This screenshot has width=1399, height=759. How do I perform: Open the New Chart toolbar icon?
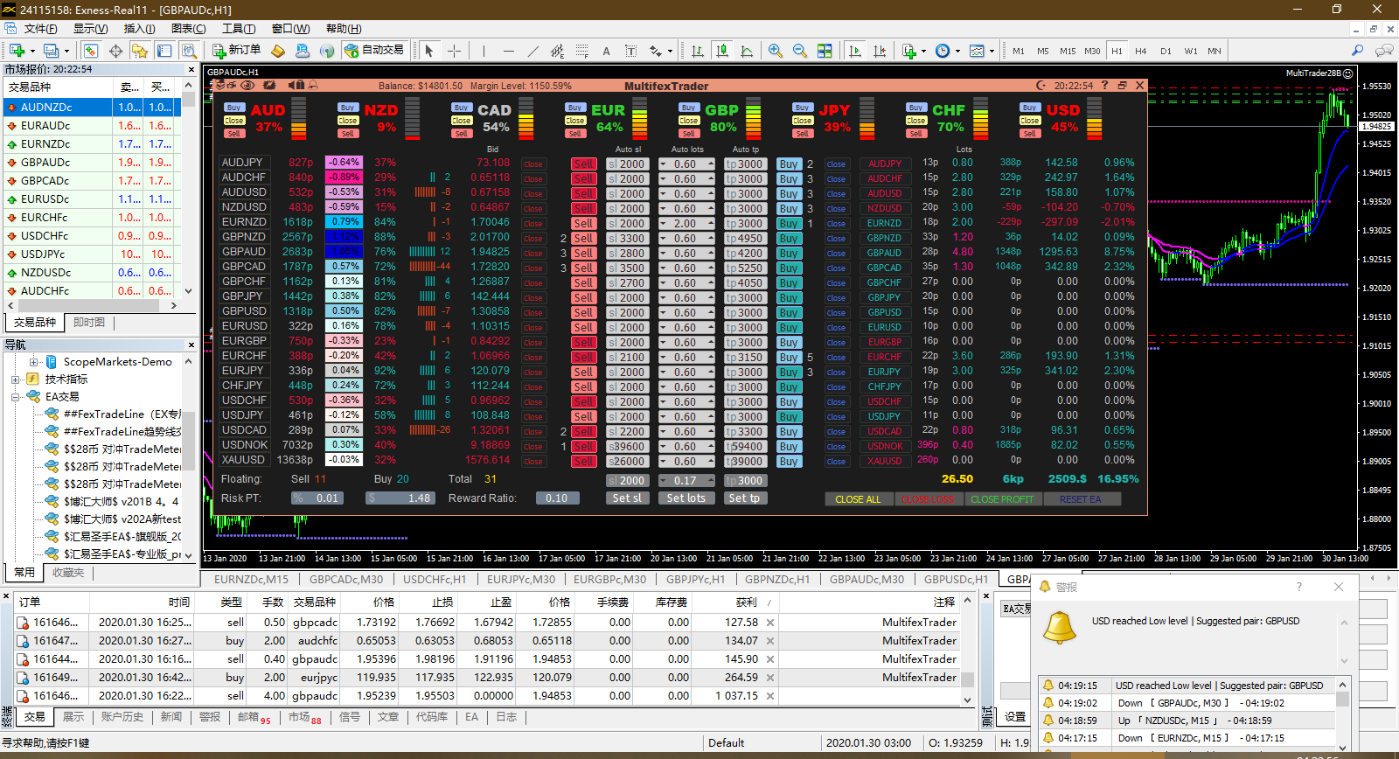pos(16,51)
